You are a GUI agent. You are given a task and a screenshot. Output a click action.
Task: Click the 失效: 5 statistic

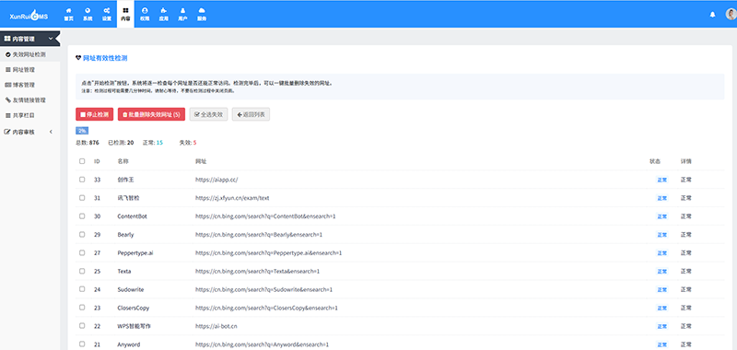click(x=188, y=143)
